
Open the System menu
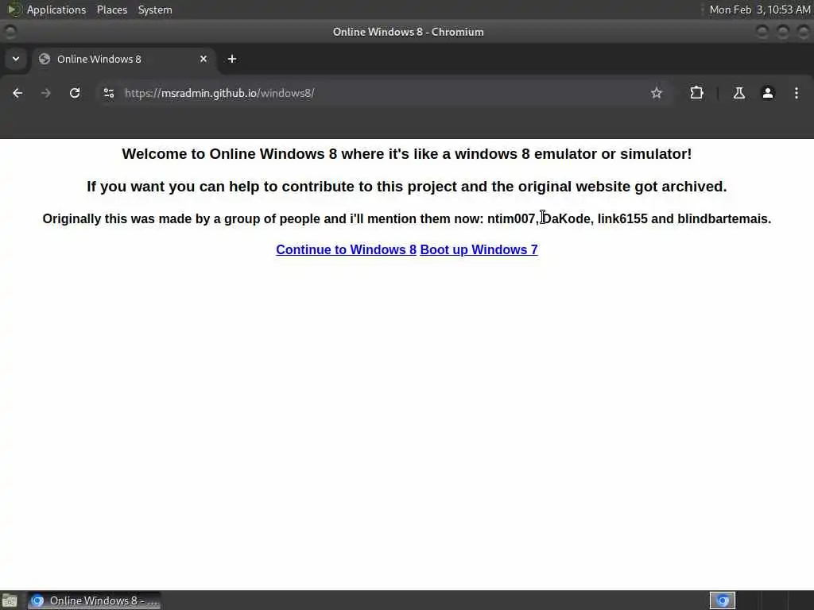coord(155,10)
